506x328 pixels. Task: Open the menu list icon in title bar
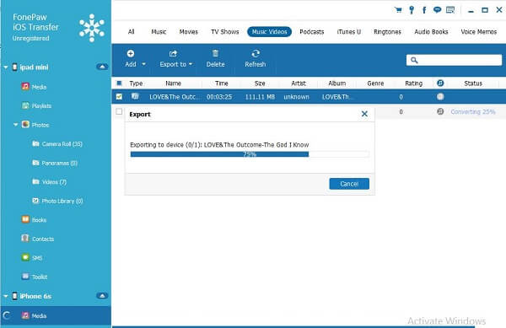pos(450,10)
